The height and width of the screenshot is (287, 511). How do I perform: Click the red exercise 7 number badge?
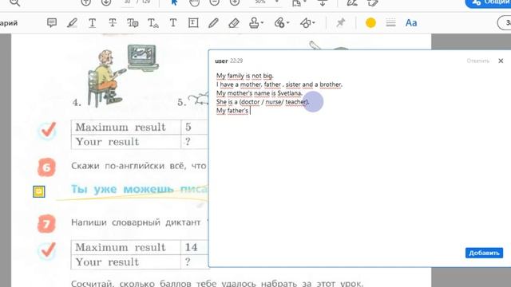pyautogui.click(x=46, y=224)
